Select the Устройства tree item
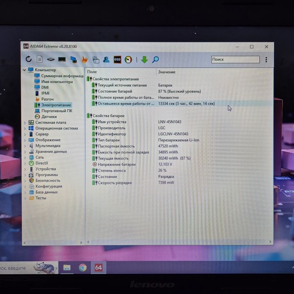The width and height of the screenshot is (294, 294). (42, 169)
